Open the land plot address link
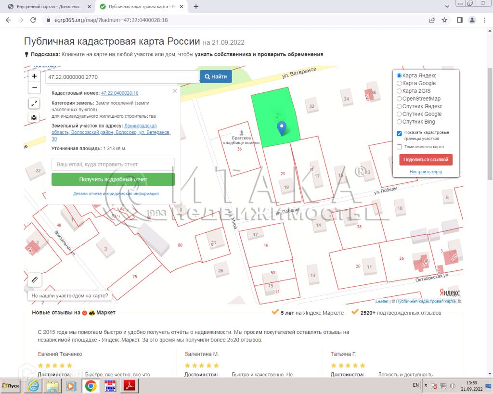 tap(111, 132)
